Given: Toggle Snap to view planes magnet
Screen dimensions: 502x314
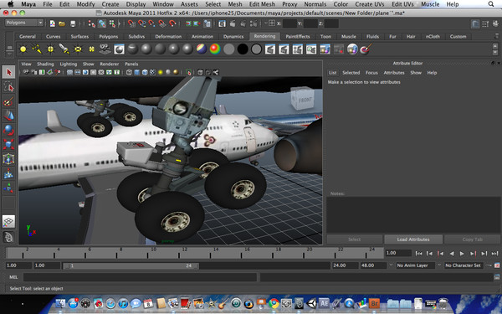Looking at the screenshot, I should click(162, 23).
